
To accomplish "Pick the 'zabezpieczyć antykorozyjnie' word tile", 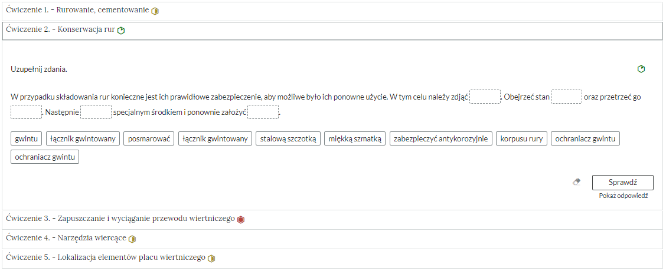I will 440,139.
